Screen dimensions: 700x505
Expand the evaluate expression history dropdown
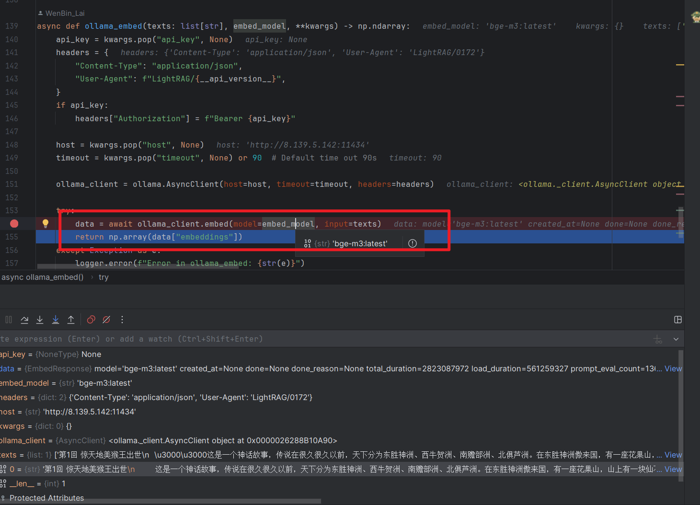[x=676, y=339]
